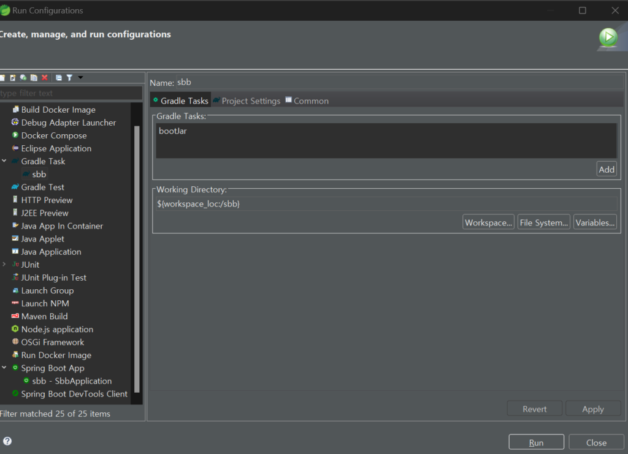Collapse the Spring Boot App node
This screenshot has width=628, height=454.
pyautogui.click(x=4, y=368)
